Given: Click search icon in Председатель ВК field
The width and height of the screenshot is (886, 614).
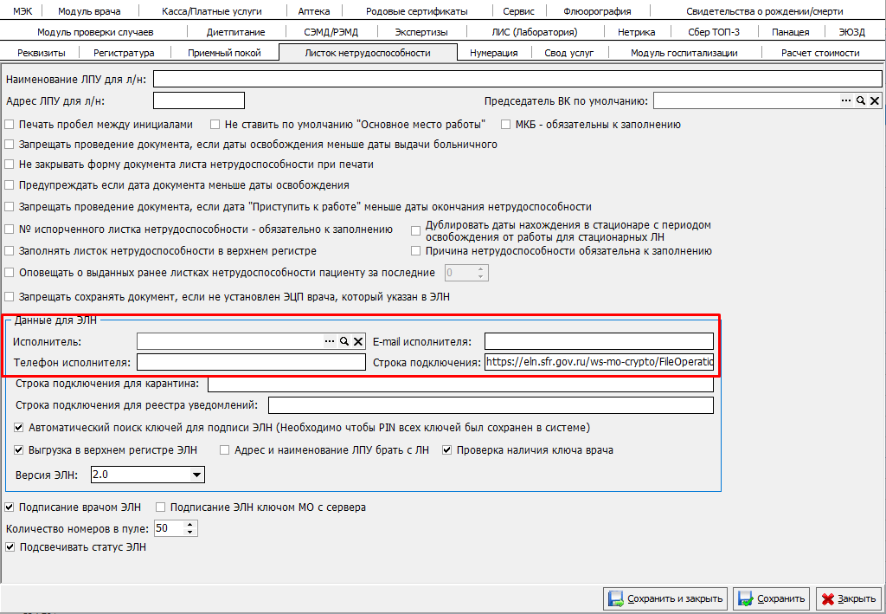Looking at the screenshot, I should coord(861,101).
